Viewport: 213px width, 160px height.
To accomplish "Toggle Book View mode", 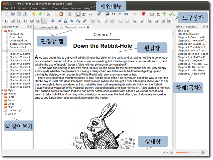I will tap(78, 14).
